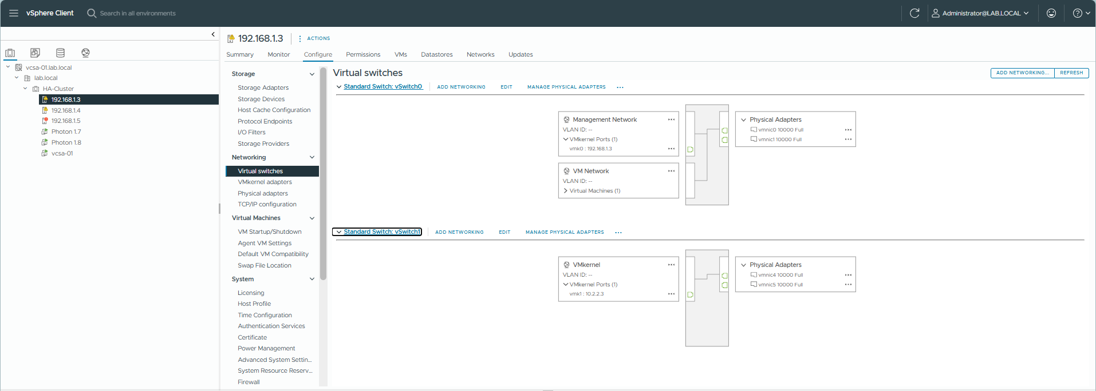Switch to the Permissions tab
Viewport: 1096px width, 391px height.
coord(363,54)
